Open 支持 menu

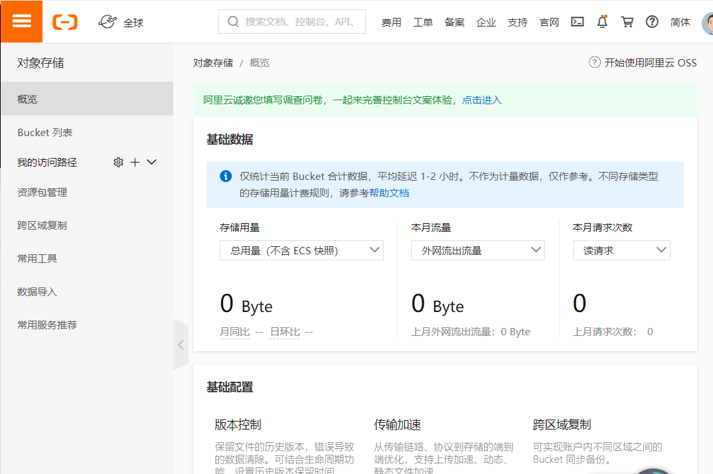(517, 23)
